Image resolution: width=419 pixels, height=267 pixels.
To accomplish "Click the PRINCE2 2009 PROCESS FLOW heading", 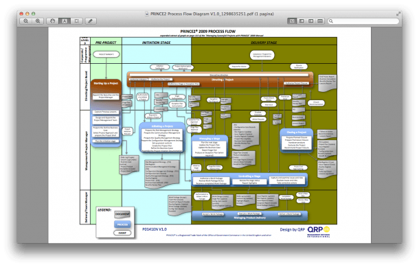I will pyautogui.click(x=208, y=32).
